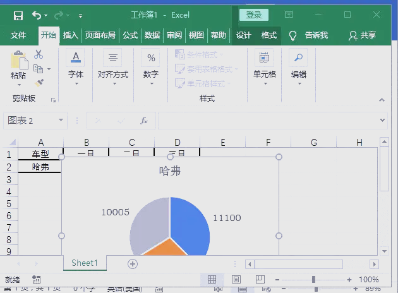Click the Undo arrow icon
Screen dimensions: 398x293
coord(36,16)
